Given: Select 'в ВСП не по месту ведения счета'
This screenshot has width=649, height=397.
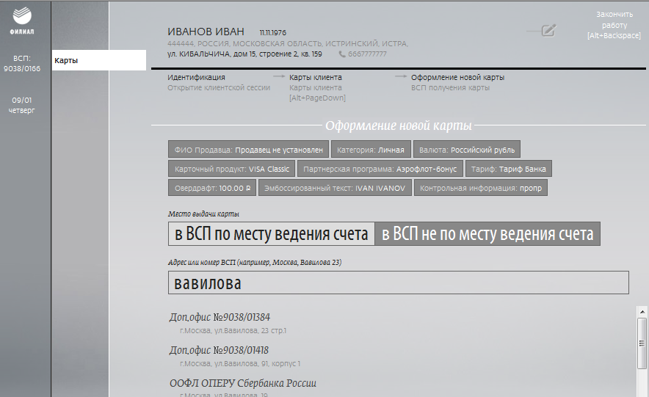Looking at the screenshot, I should [x=487, y=234].
